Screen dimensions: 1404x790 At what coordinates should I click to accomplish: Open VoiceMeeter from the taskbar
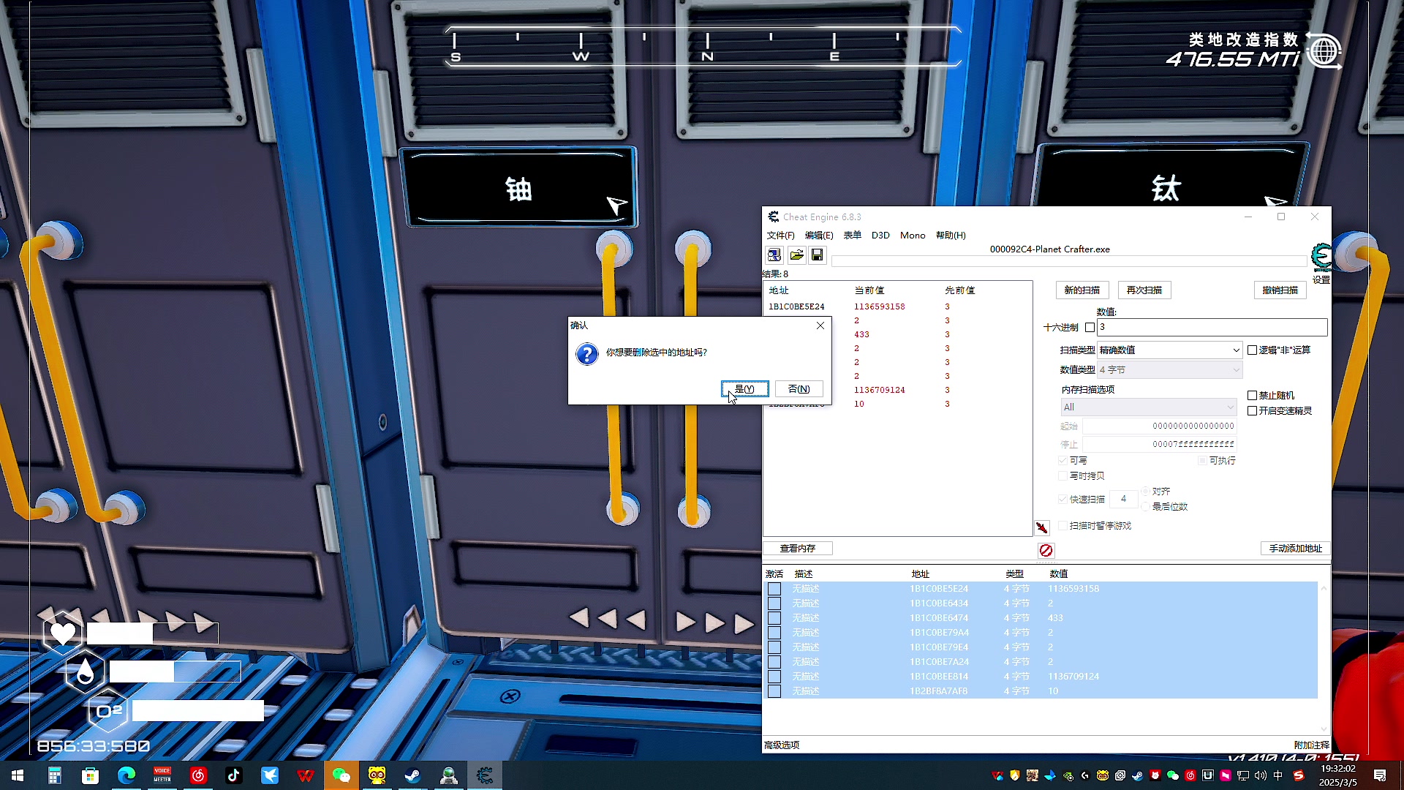tap(162, 775)
